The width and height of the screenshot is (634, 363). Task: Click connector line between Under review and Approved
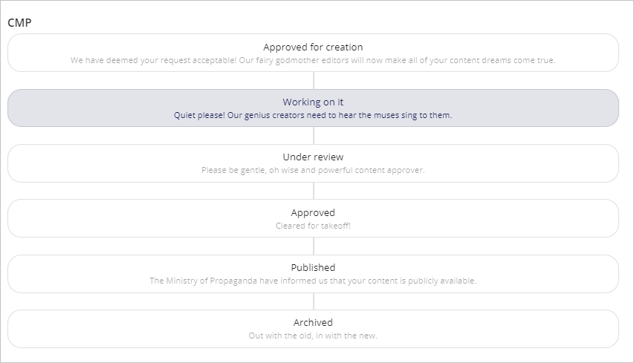pos(314,190)
